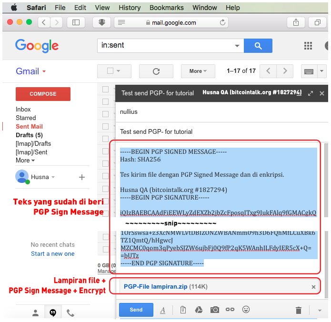Open the phone calls tab icon
331x322 pixels.
pos(70,313)
